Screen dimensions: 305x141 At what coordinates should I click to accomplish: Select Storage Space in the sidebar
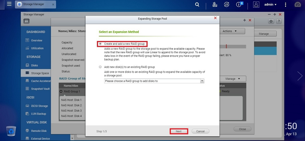tap(36, 73)
